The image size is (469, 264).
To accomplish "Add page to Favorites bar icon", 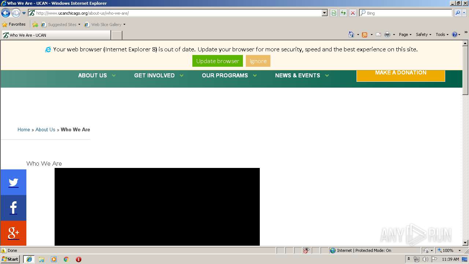I will tap(35, 25).
